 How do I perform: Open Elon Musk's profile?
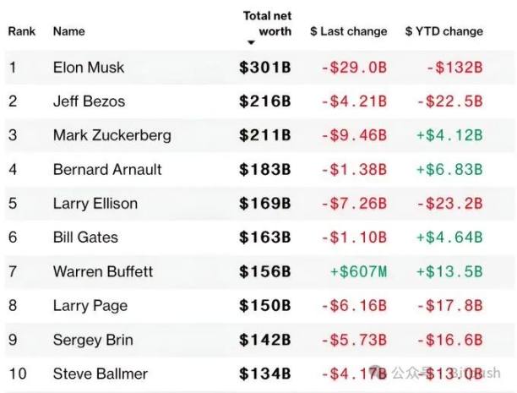click(90, 68)
